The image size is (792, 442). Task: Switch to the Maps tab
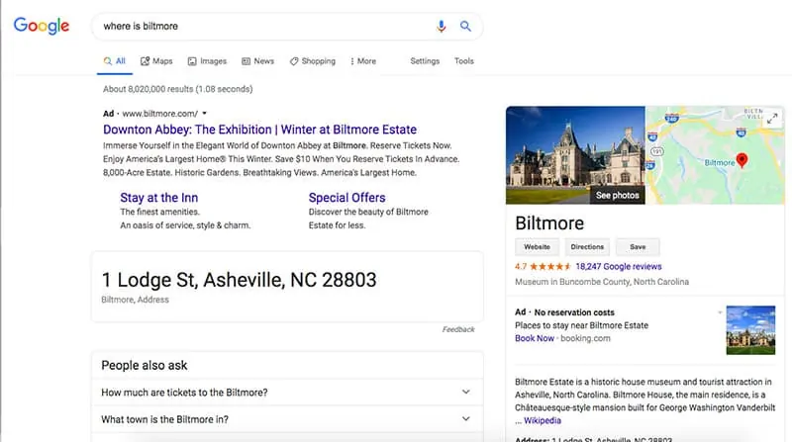click(156, 61)
